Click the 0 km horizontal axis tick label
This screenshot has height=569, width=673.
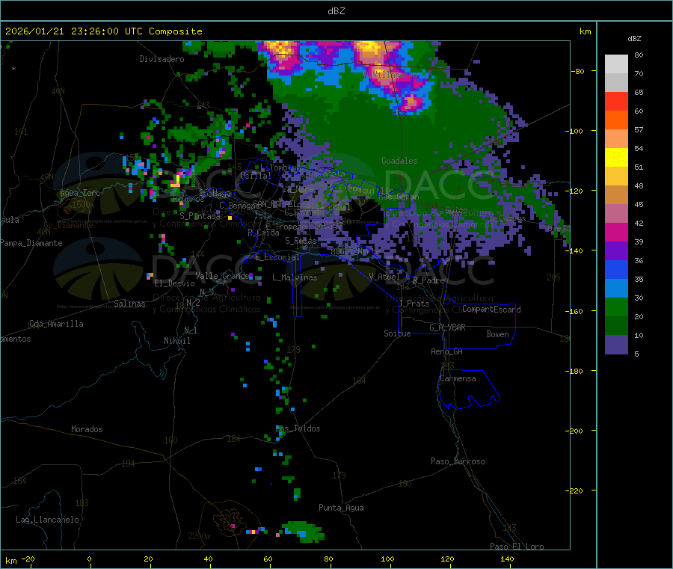click(x=89, y=559)
